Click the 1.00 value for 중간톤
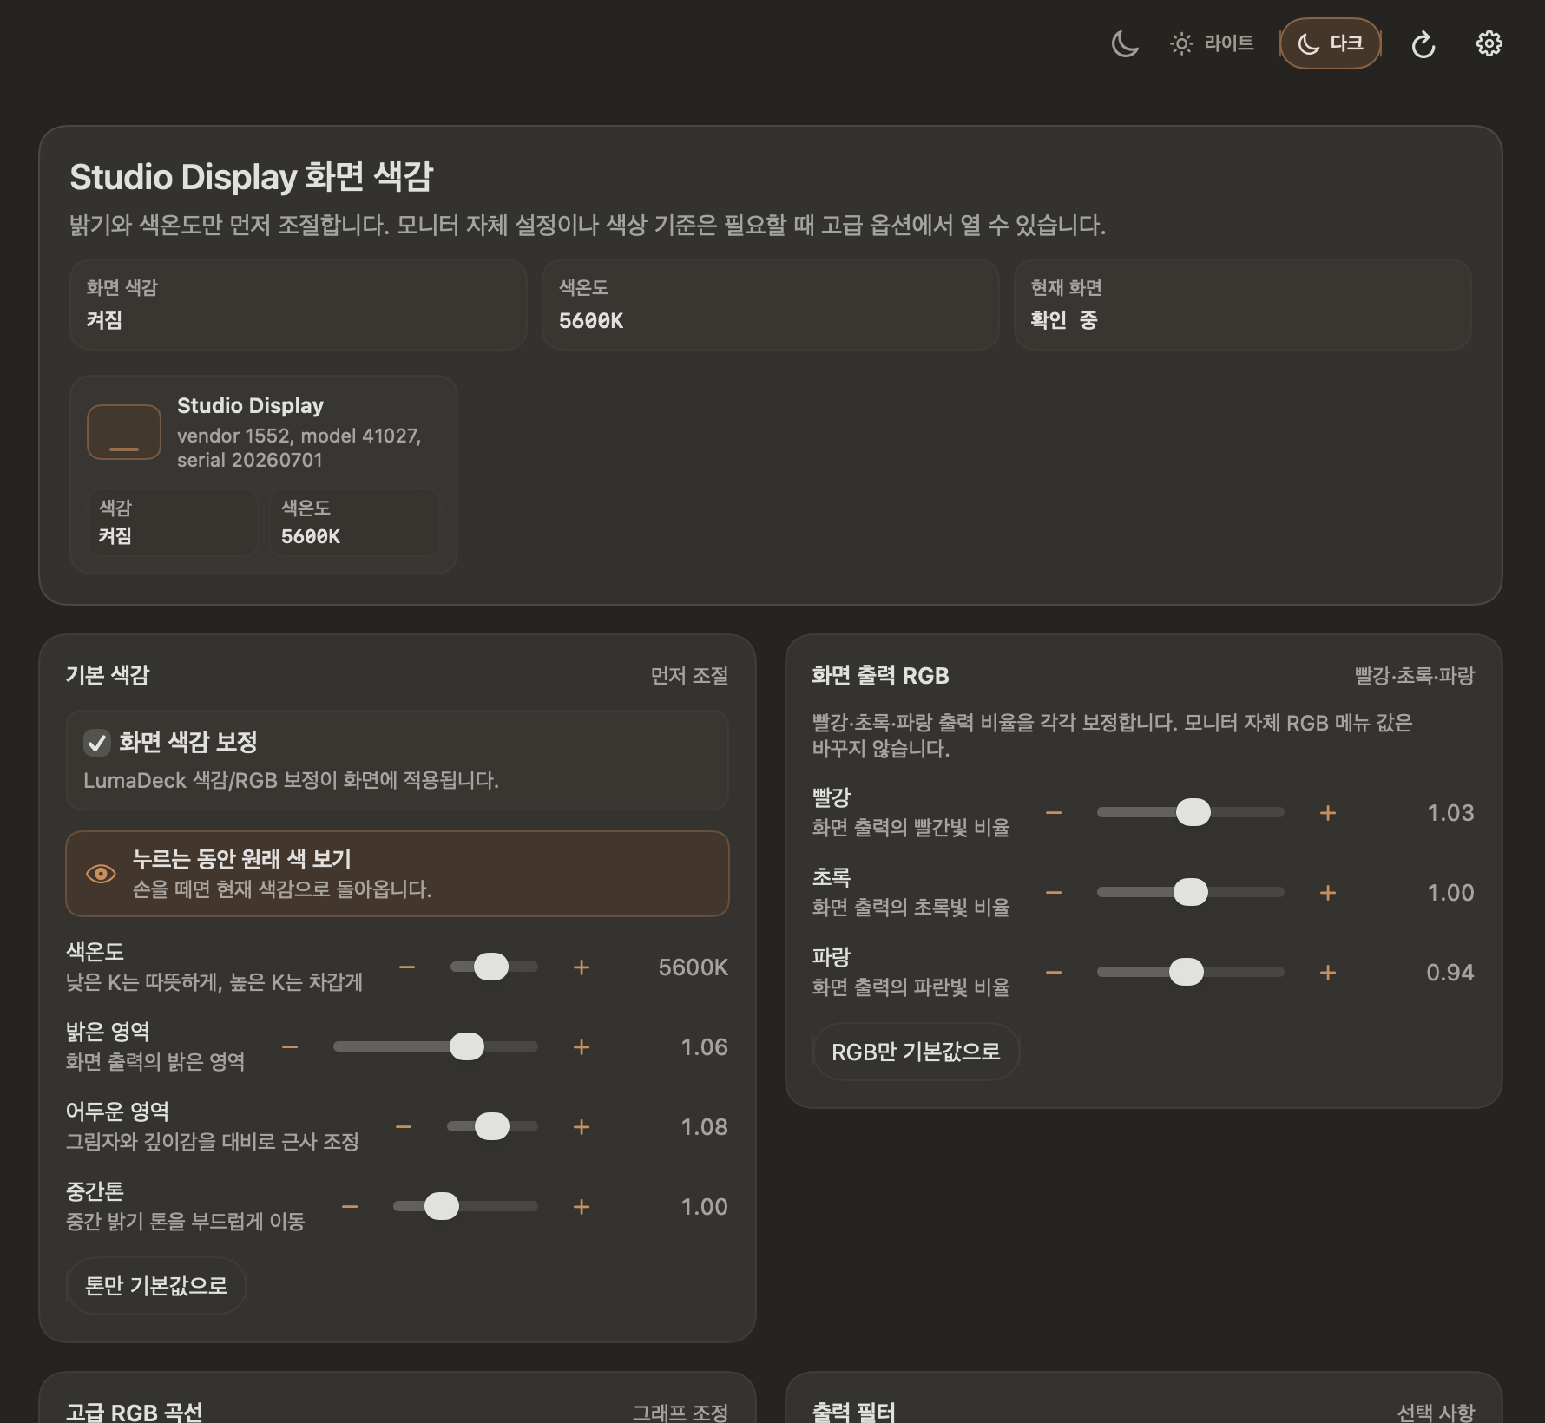The width and height of the screenshot is (1545, 1423). coord(704,1207)
